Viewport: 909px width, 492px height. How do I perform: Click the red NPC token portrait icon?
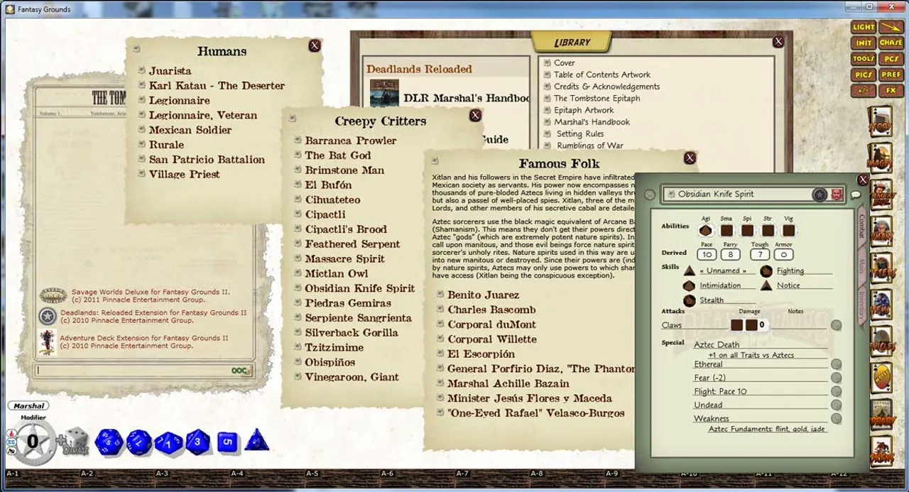tap(837, 194)
